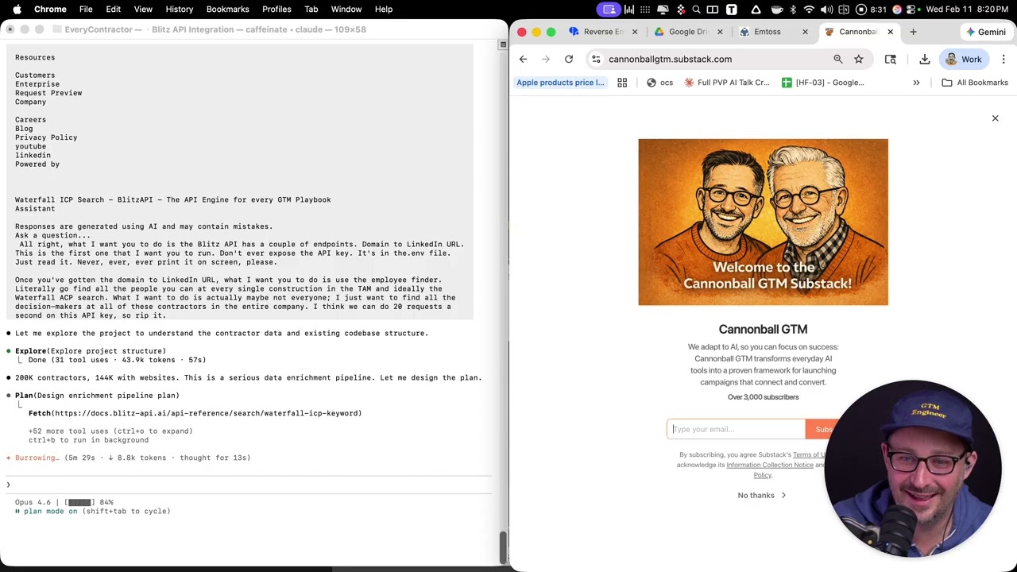Click the purple screen sharing menu bar icon
This screenshot has width=1017, height=572.
(x=609, y=10)
